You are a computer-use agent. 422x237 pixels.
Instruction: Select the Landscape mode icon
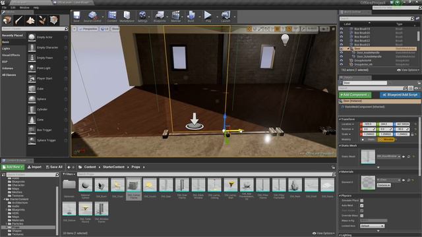tap(30, 20)
